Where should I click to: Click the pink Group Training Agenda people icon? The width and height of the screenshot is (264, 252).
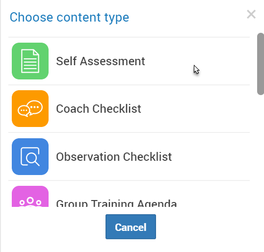[x=30, y=196]
